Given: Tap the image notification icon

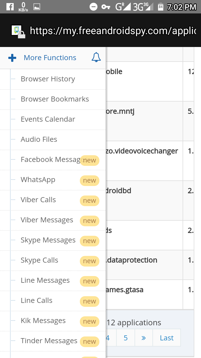Looking at the screenshot, I should click(37, 7).
